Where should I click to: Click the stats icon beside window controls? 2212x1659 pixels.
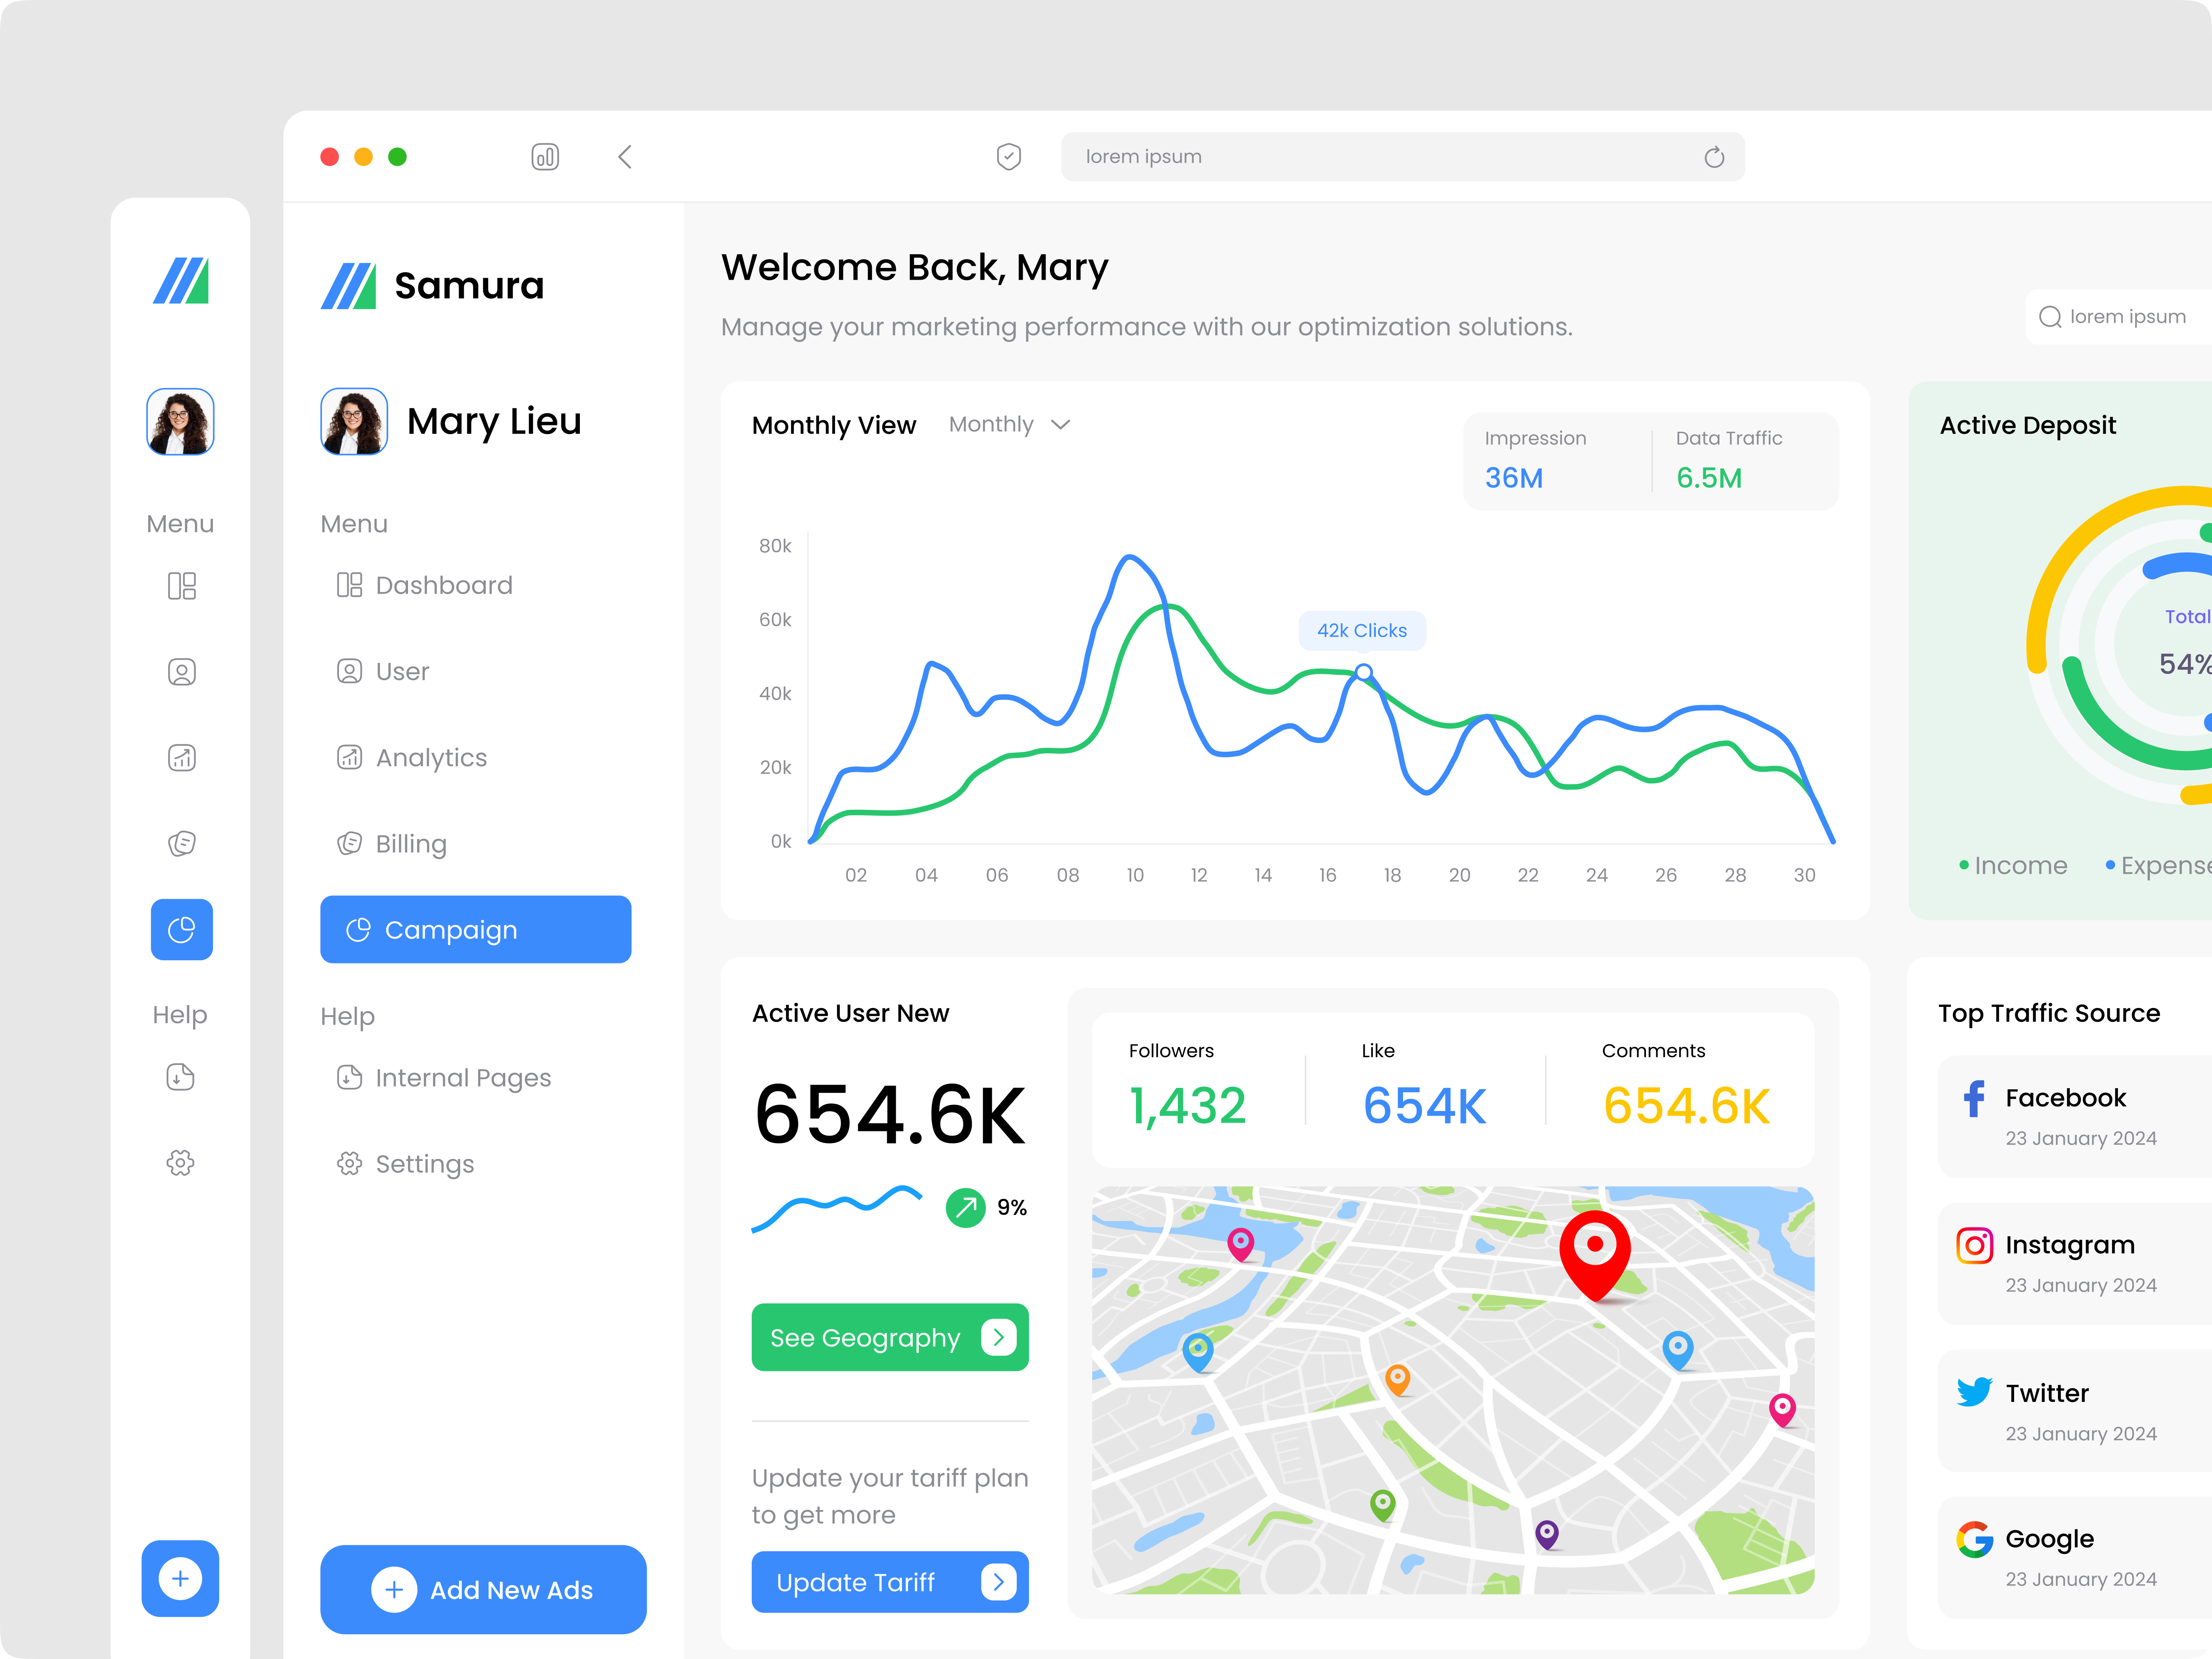point(545,157)
